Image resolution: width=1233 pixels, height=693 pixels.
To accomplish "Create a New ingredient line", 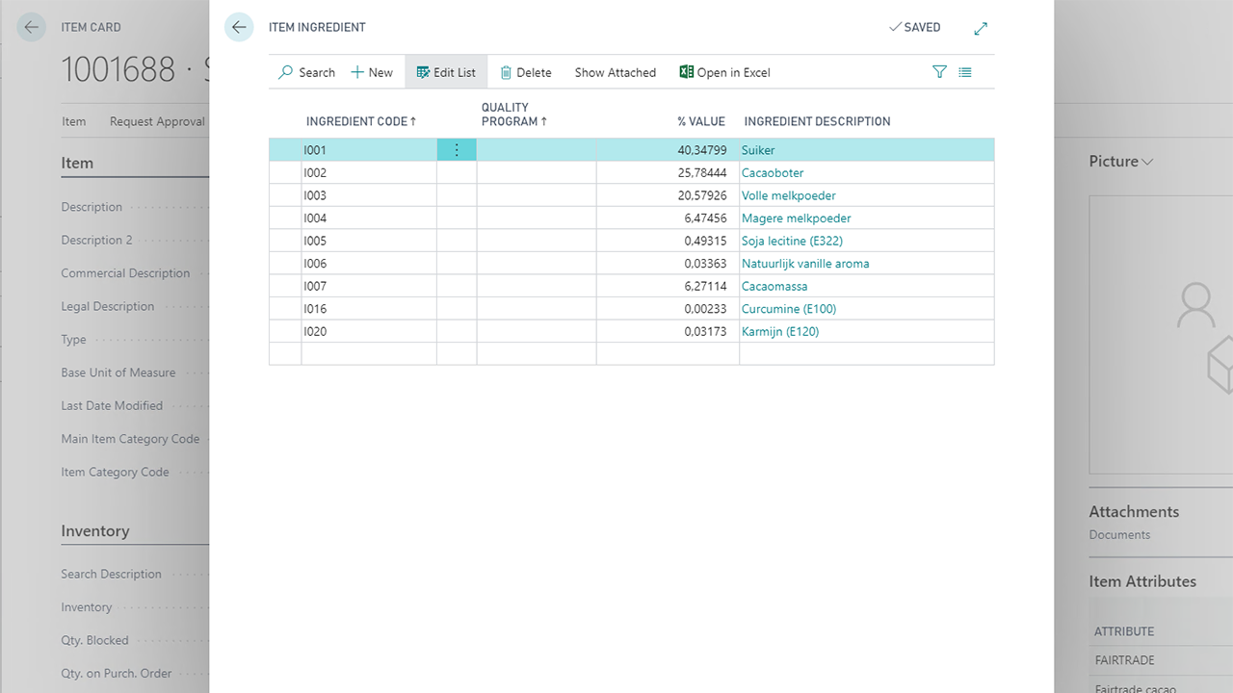I will coord(372,72).
